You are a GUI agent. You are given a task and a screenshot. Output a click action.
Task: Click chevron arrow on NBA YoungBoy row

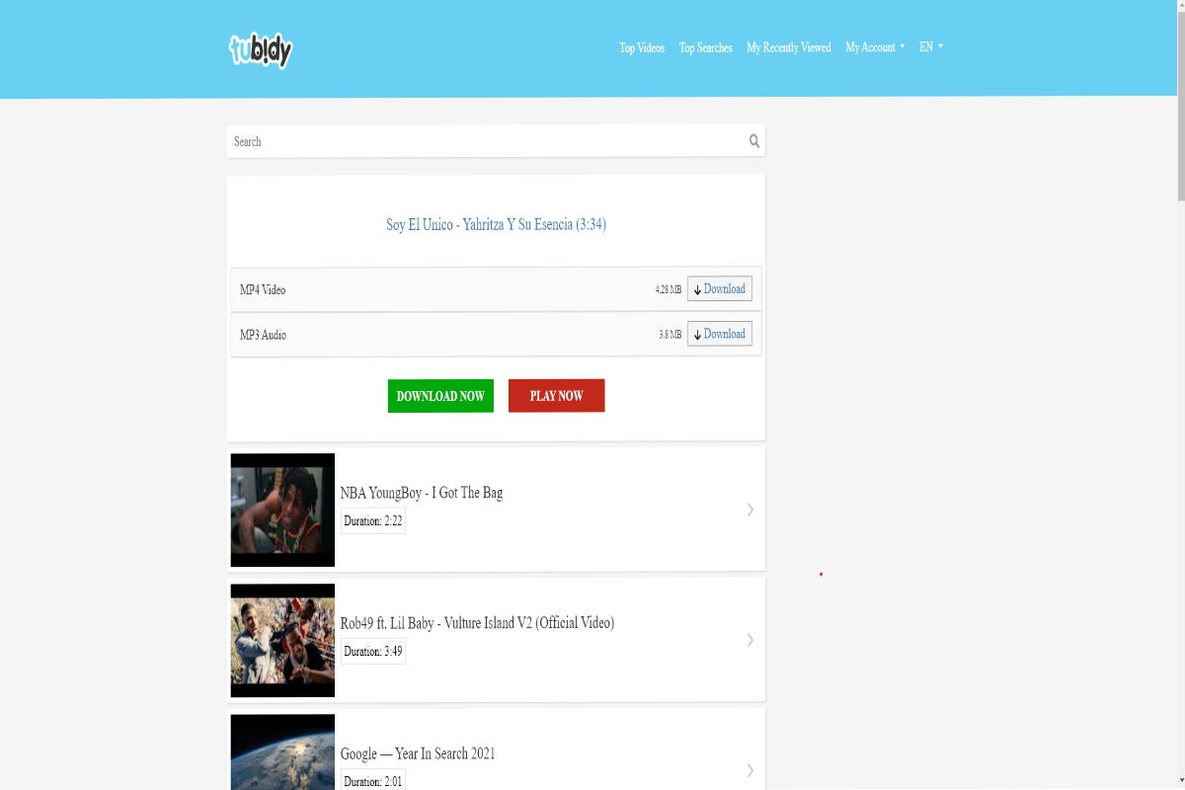(x=750, y=510)
